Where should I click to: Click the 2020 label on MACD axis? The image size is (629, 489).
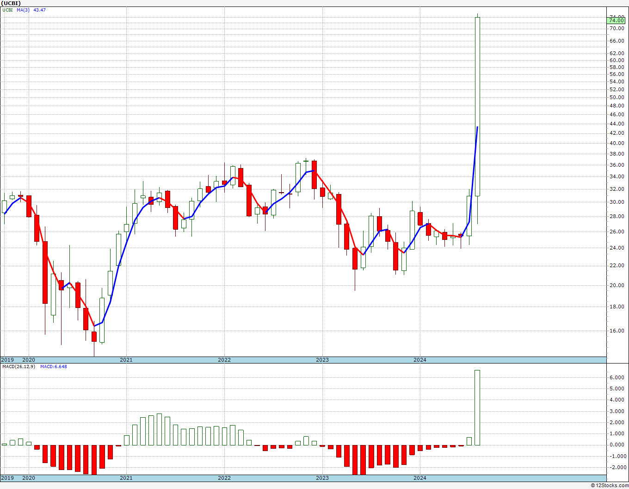tap(28, 478)
